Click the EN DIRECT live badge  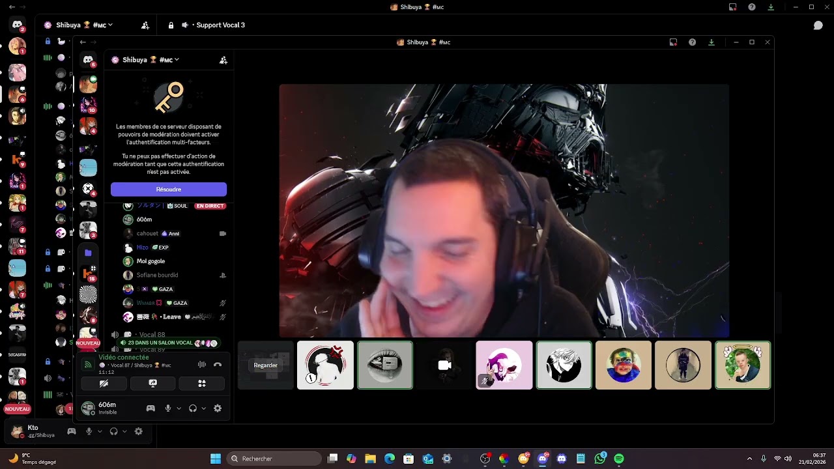click(210, 206)
